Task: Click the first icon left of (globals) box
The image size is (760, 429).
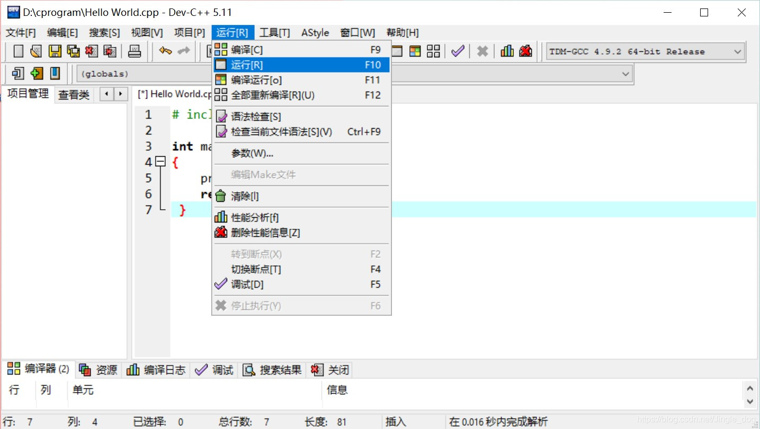Action: pos(19,73)
